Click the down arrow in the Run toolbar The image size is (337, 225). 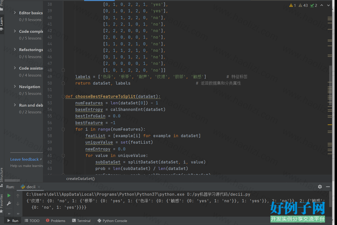point(18,204)
